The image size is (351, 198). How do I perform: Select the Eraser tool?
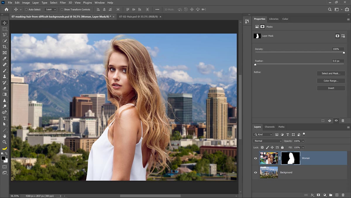click(x=4, y=88)
